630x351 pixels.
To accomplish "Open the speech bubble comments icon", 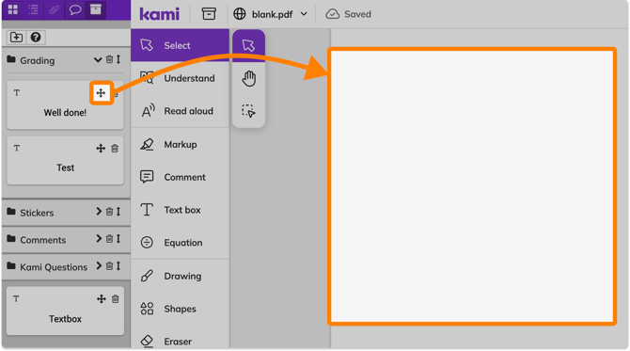I will click(x=74, y=9).
